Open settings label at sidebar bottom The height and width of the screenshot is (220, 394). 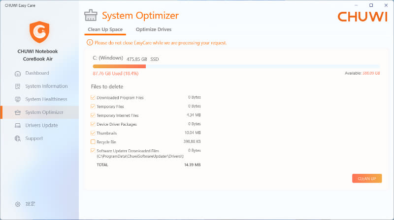[x=30, y=204]
